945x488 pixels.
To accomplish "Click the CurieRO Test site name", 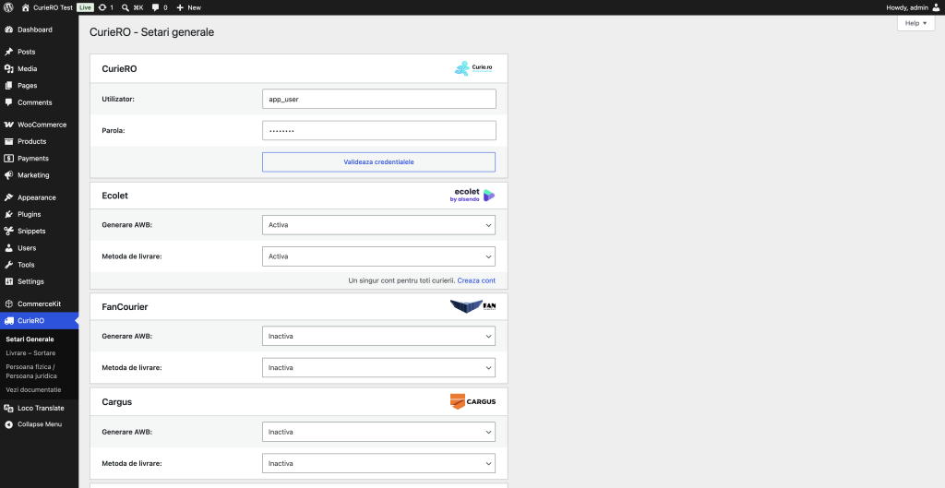I will [x=53, y=7].
